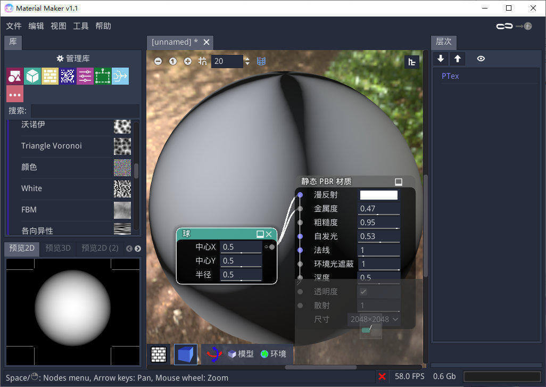This screenshot has width=546, height=387.
Task: Adjust the 金属度 0.47 slider
Action: coord(379,209)
